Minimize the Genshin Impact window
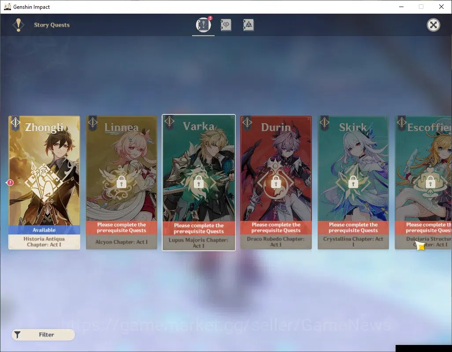The width and height of the screenshot is (452, 352). [401, 7]
